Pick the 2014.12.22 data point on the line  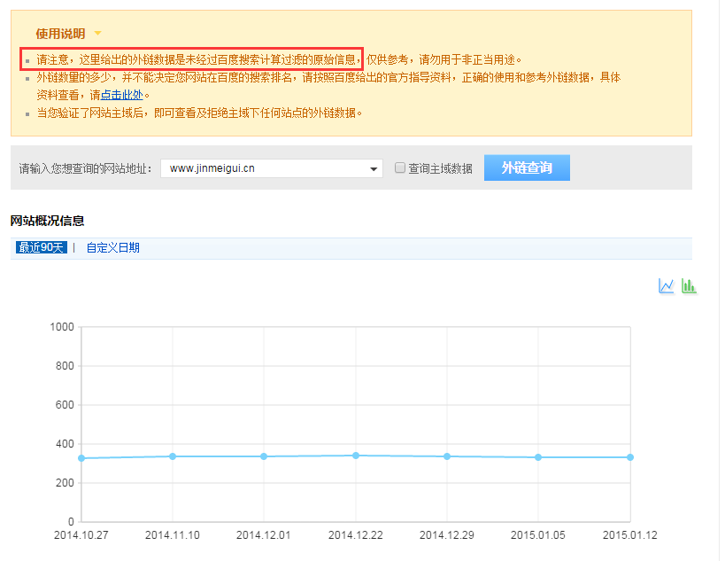(x=356, y=456)
